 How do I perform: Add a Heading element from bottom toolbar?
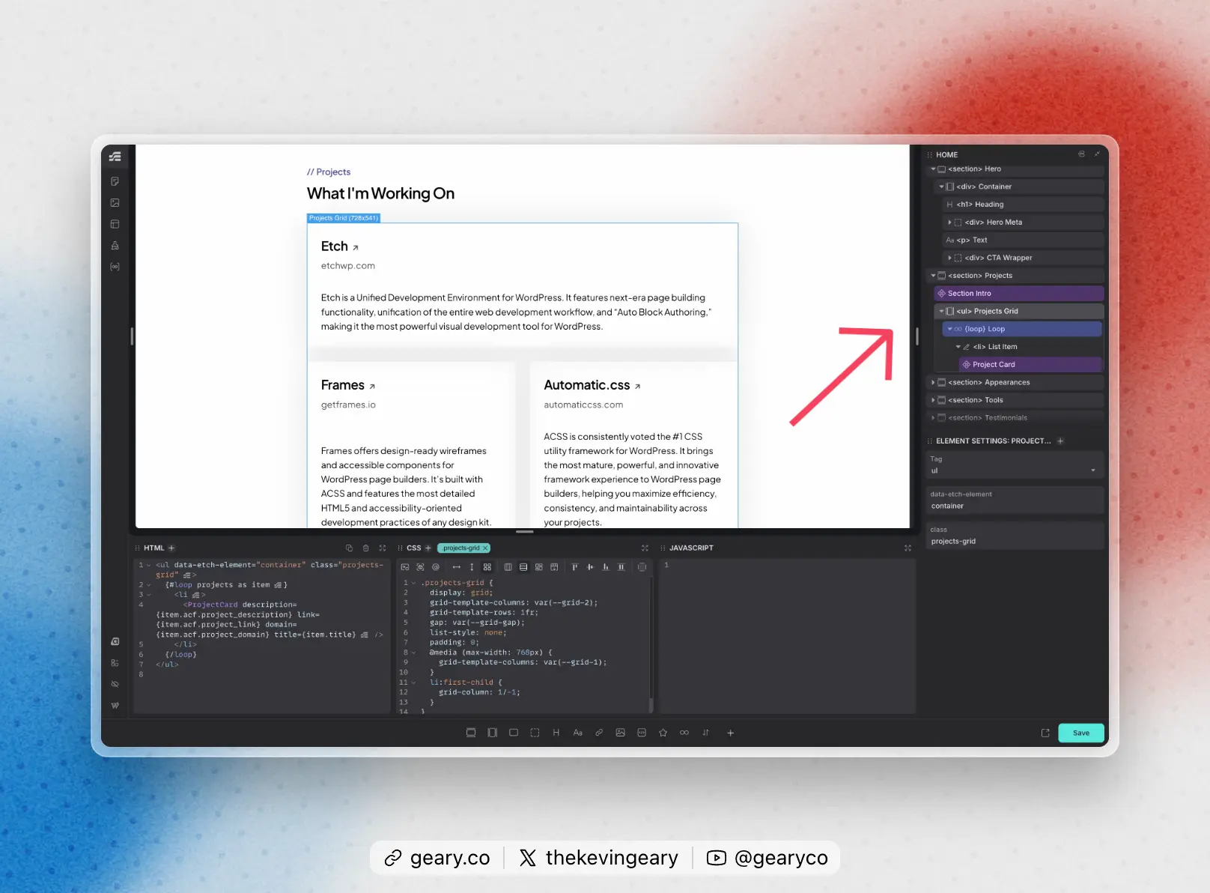coord(556,733)
